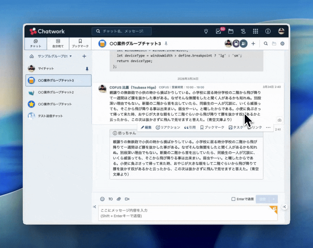The width and height of the screenshot is (313, 248).
Task: Create new chat with plus icon in sidebar
Action: tap(84, 56)
